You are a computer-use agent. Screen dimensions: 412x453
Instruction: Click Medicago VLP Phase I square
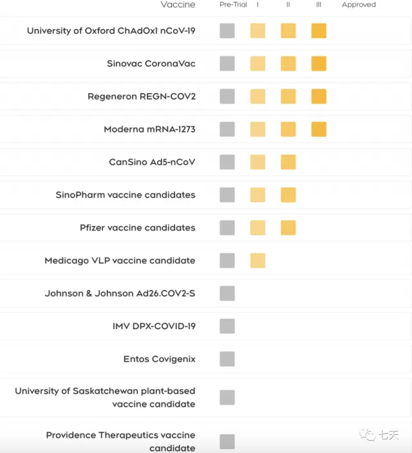257,261
